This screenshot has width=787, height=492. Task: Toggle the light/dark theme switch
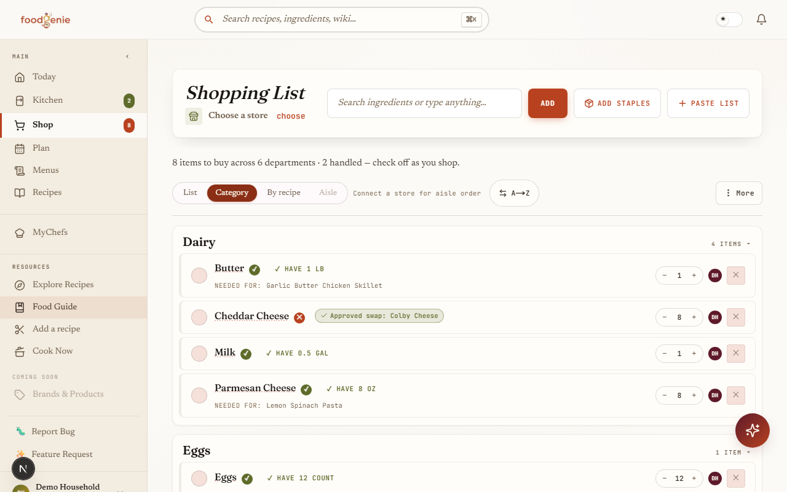pyautogui.click(x=729, y=20)
